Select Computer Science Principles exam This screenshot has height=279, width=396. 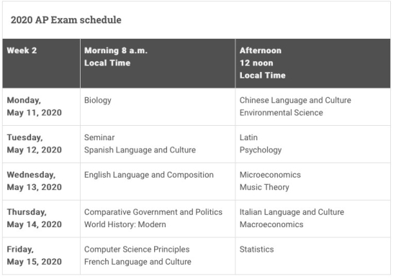137,250
